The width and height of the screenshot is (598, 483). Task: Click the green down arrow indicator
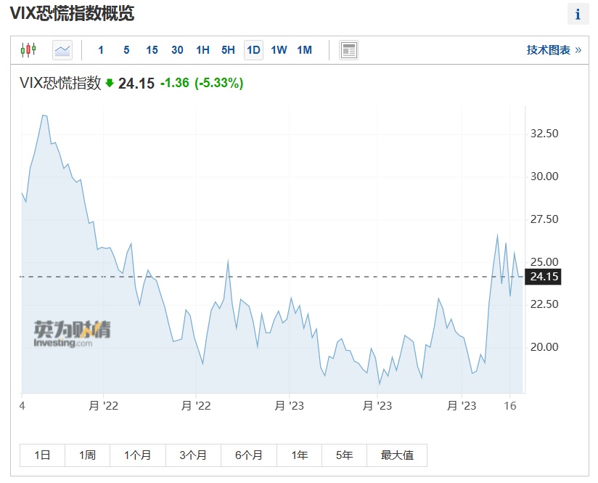tap(110, 83)
